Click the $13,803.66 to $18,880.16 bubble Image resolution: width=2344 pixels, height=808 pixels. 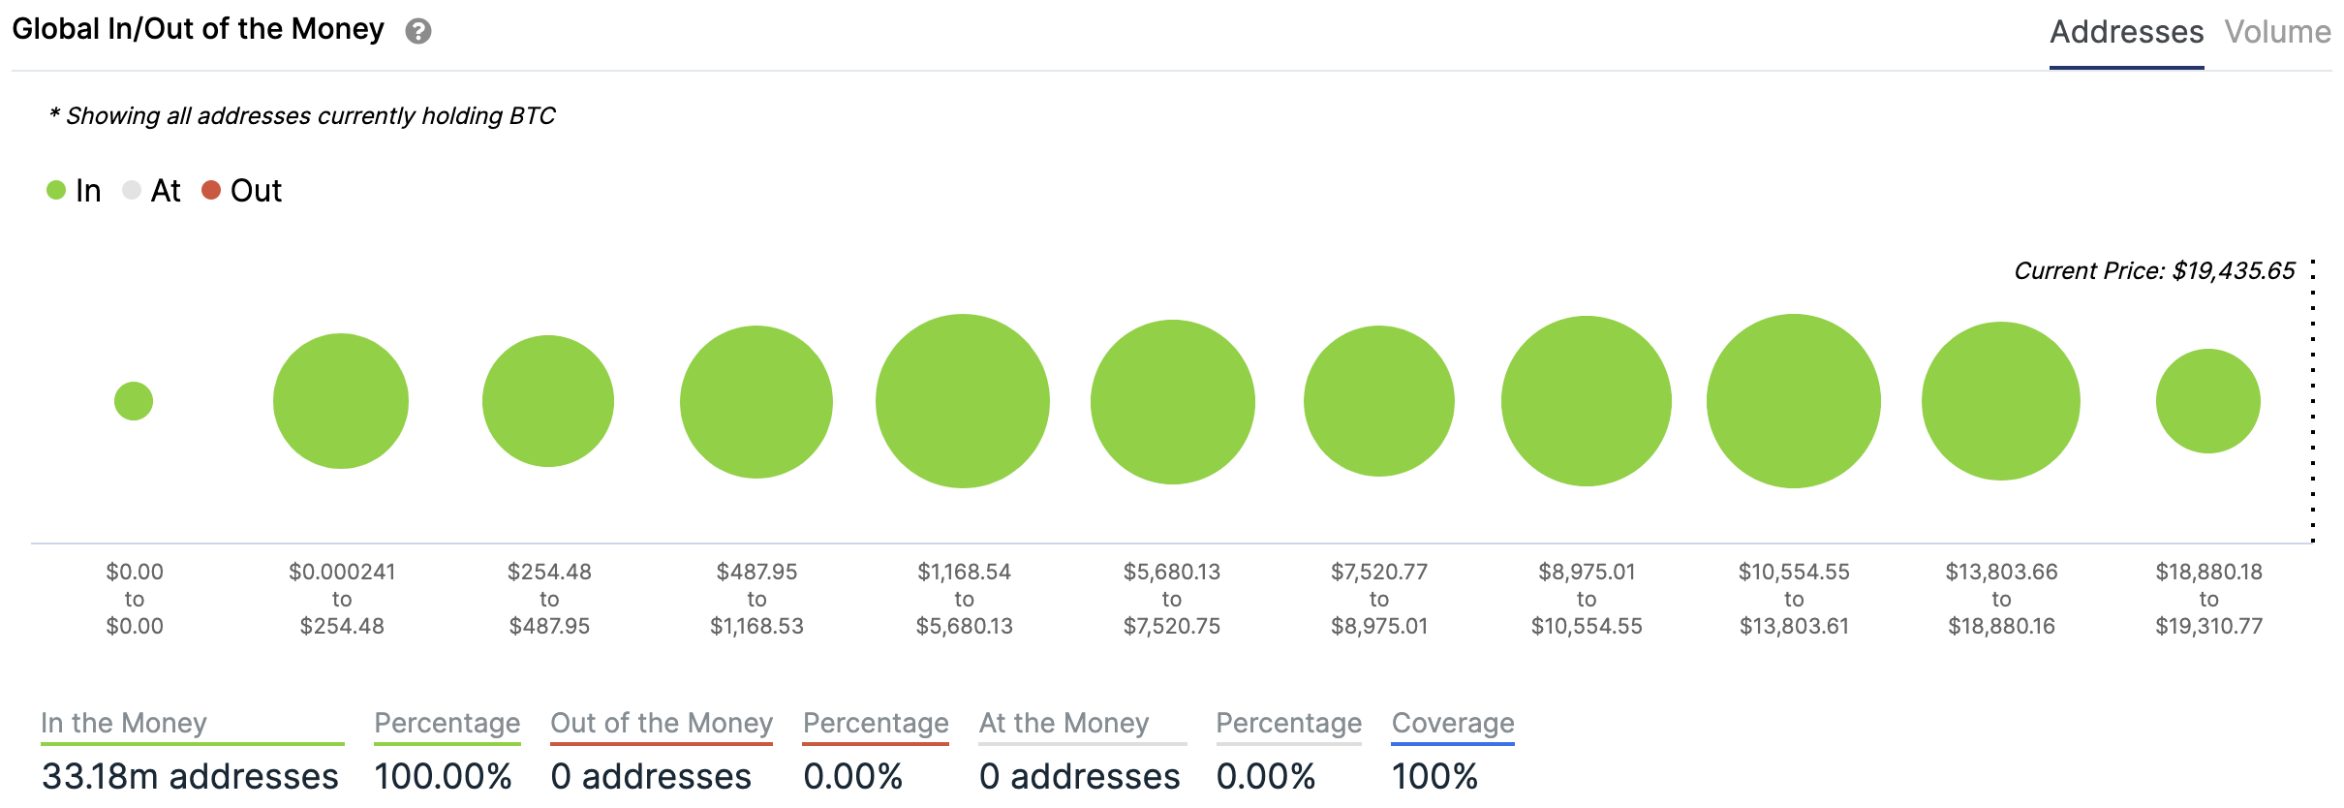point(2001,401)
